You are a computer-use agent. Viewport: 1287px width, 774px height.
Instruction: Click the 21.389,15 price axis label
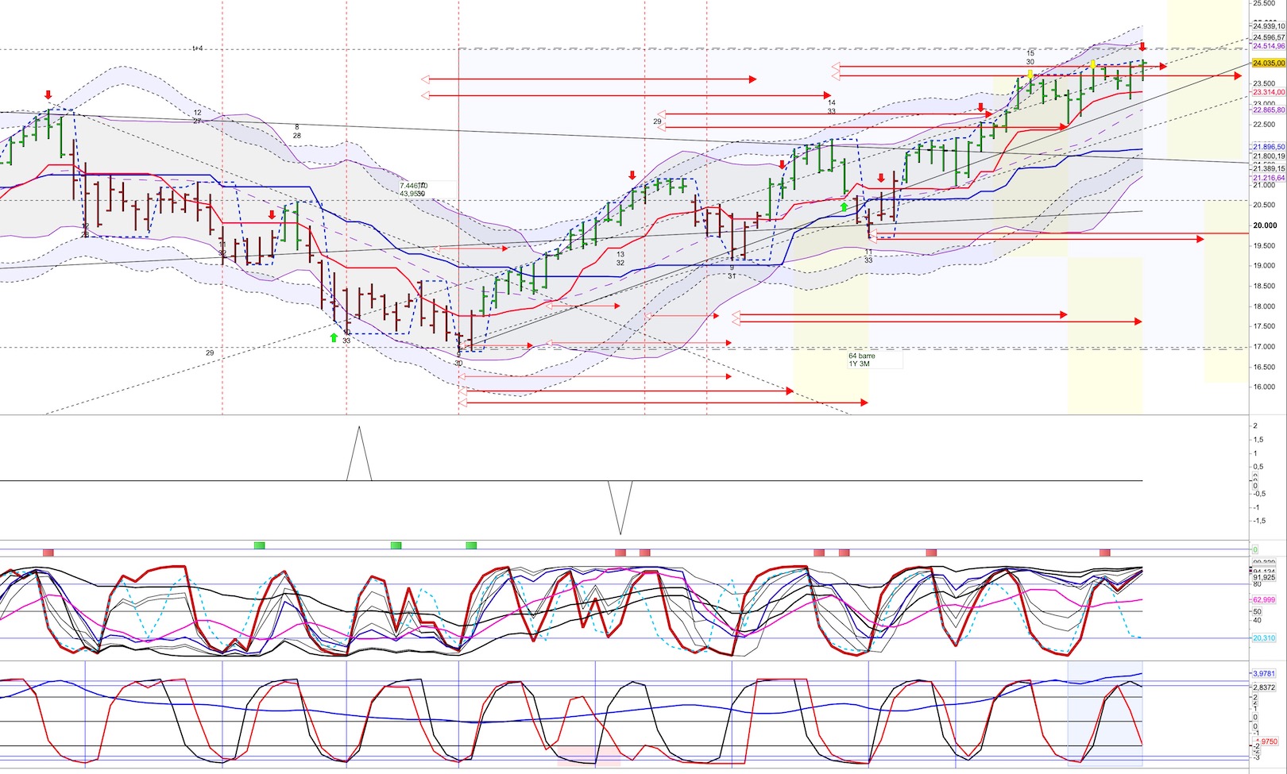tap(1269, 168)
